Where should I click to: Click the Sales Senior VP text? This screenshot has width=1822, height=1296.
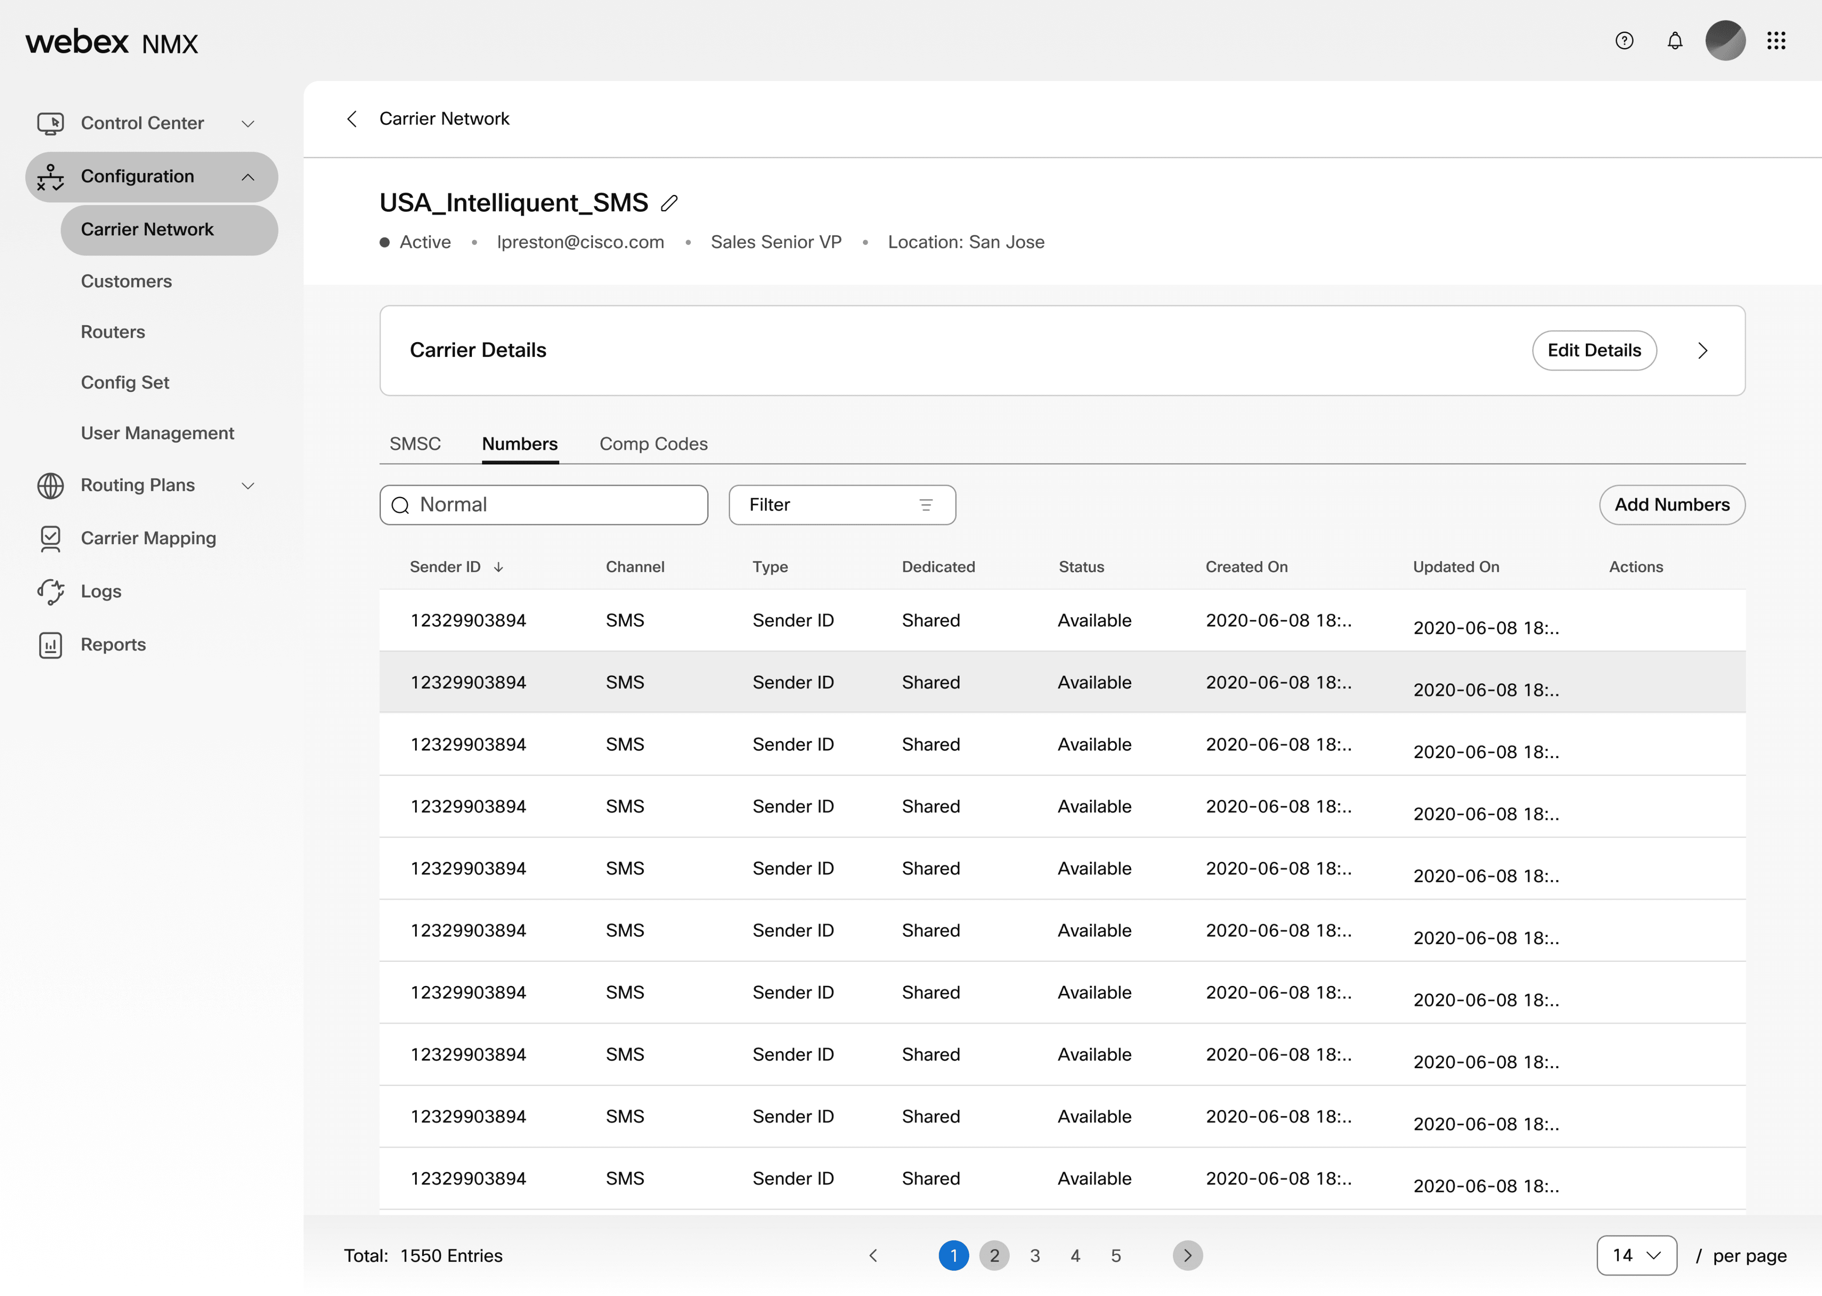[x=776, y=242]
